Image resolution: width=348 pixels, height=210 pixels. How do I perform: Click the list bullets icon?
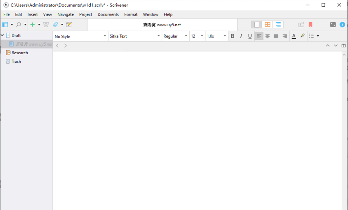pyautogui.click(x=312, y=36)
